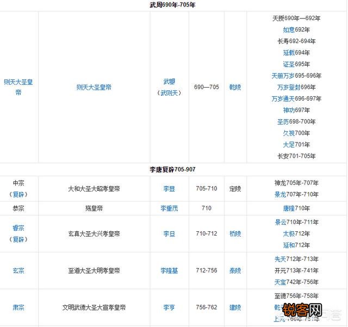
Task: Open the 久视 era link
Action: [x=289, y=133]
